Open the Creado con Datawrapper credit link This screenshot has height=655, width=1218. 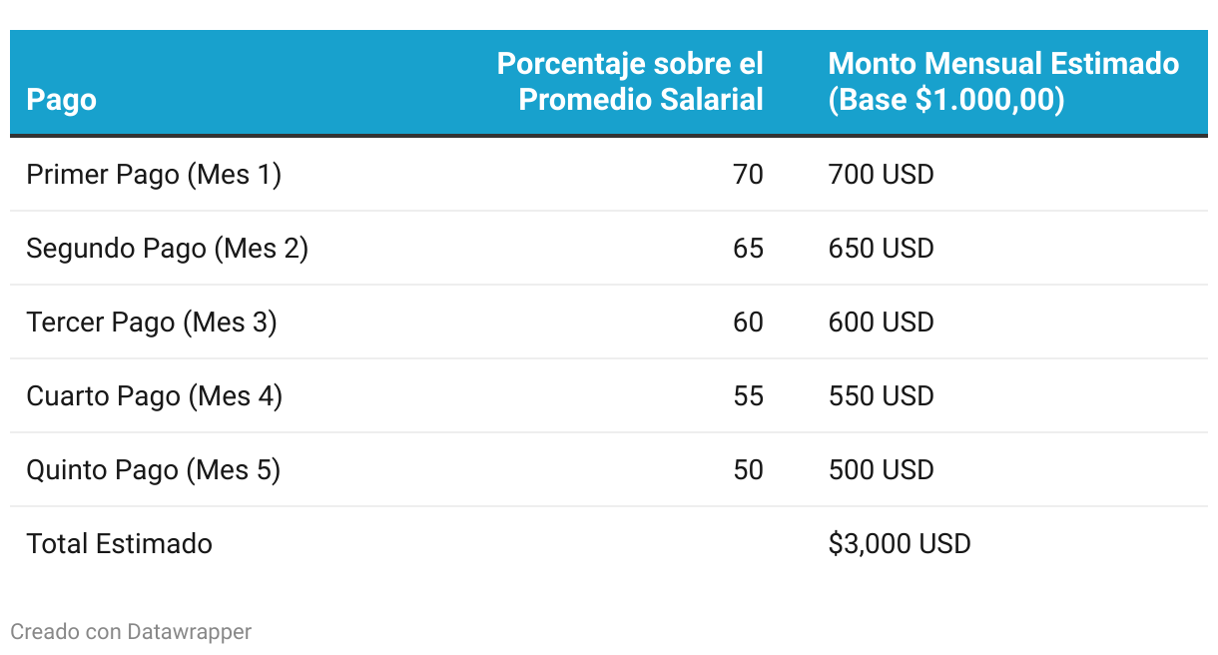click(131, 632)
